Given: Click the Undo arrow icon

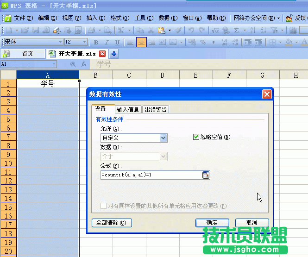Looking at the screenshot, I should coord(191,30).
